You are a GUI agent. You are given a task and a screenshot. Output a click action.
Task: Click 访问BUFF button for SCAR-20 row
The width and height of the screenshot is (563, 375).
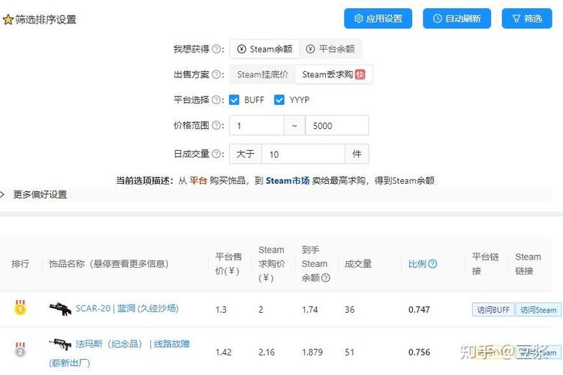point(493,310)
